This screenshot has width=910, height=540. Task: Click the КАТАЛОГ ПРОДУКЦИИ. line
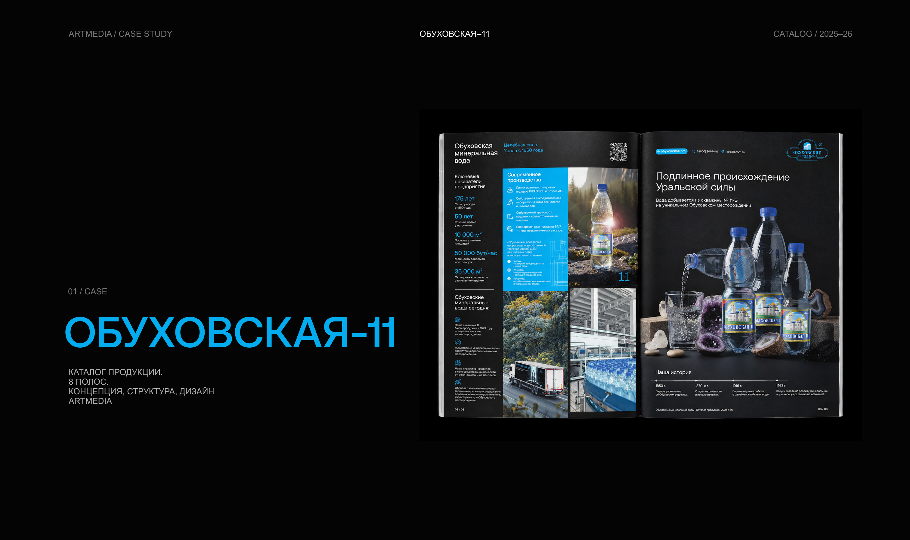point(115,372)
